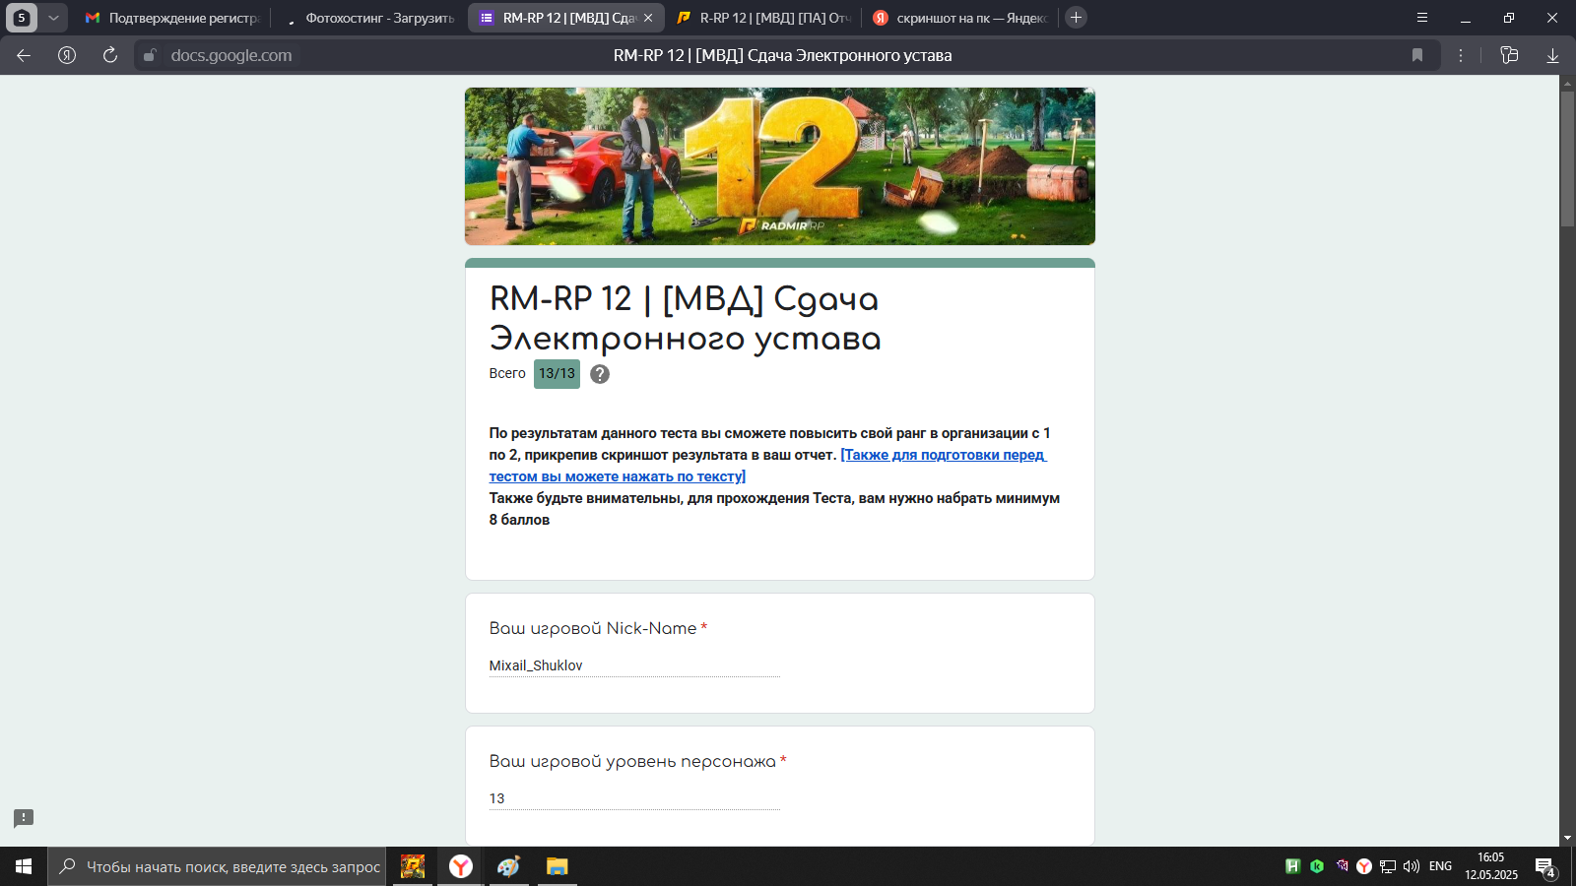Expand the tab groups chevron

coord(53,18)
